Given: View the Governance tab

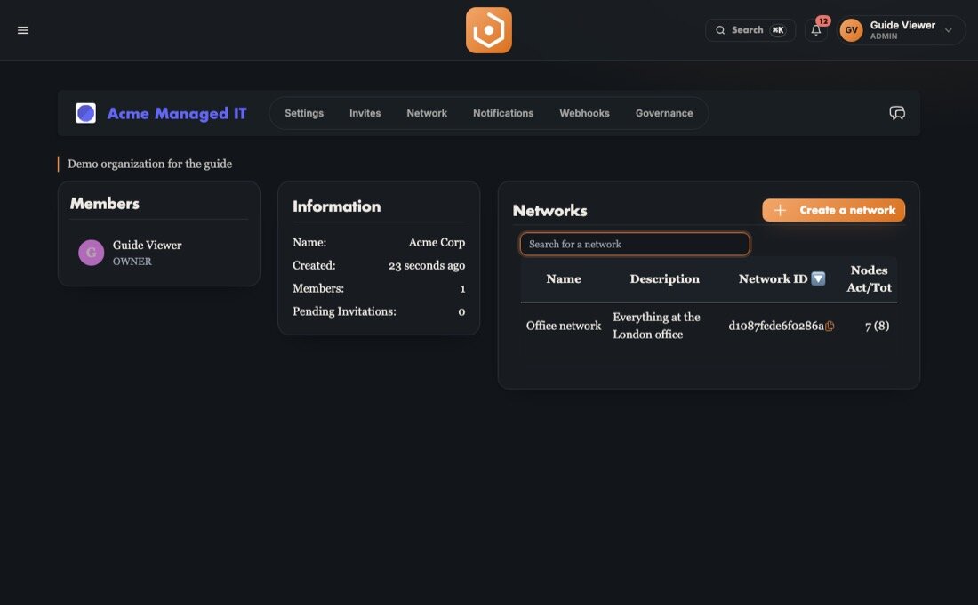Looking at the screenshot, I should coord(664,113).
